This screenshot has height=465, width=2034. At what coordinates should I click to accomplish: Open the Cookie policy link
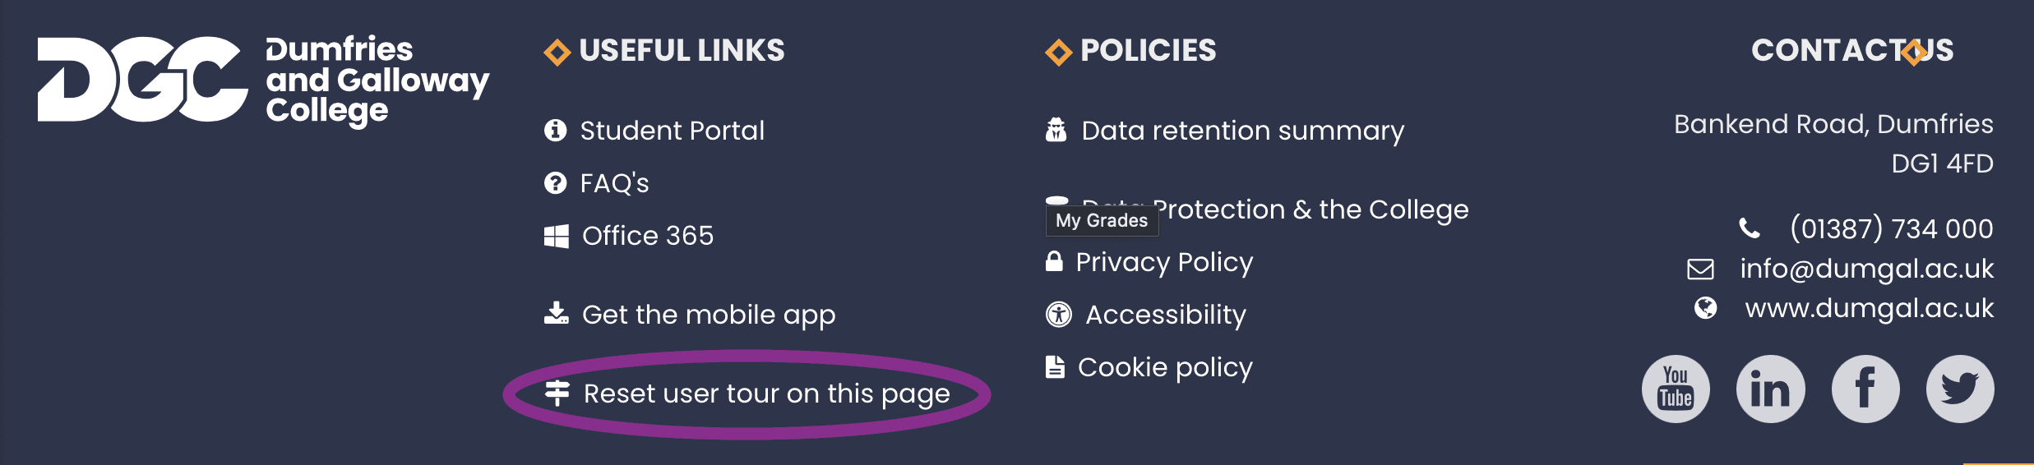(1165, 367)
